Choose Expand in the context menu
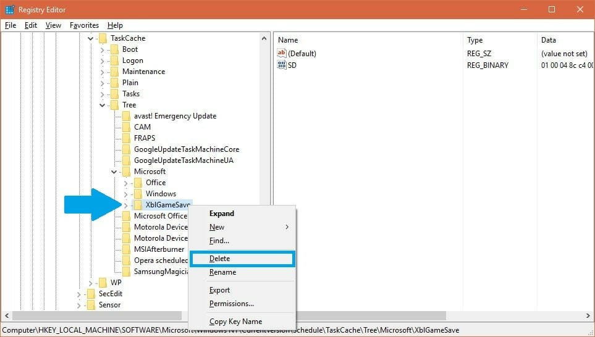 coord(242,214)
